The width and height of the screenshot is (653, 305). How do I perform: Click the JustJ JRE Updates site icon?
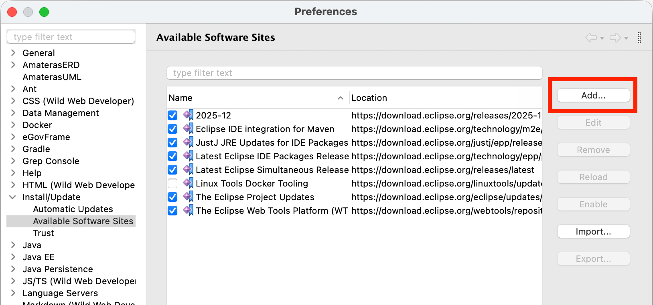tap(188, 142)
